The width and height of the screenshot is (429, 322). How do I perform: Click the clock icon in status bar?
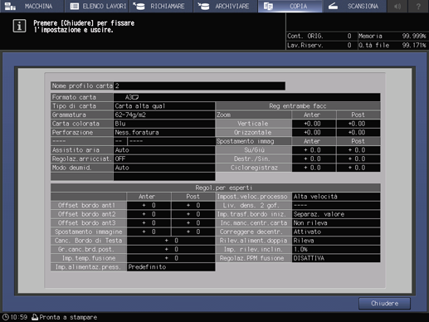coord(6,317)
